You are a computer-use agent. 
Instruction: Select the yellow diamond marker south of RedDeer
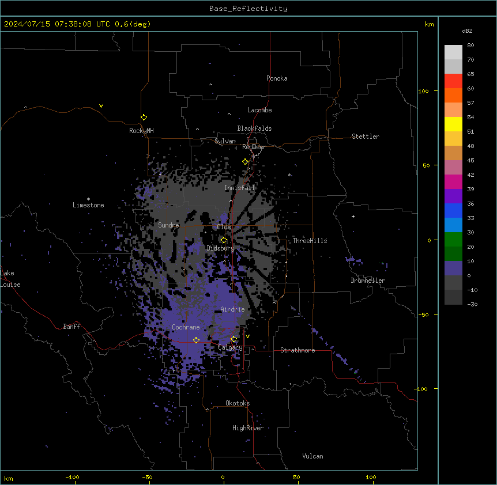245,162
